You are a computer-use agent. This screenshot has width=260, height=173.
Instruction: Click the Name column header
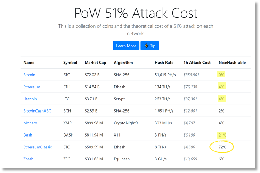coord(29,63)
